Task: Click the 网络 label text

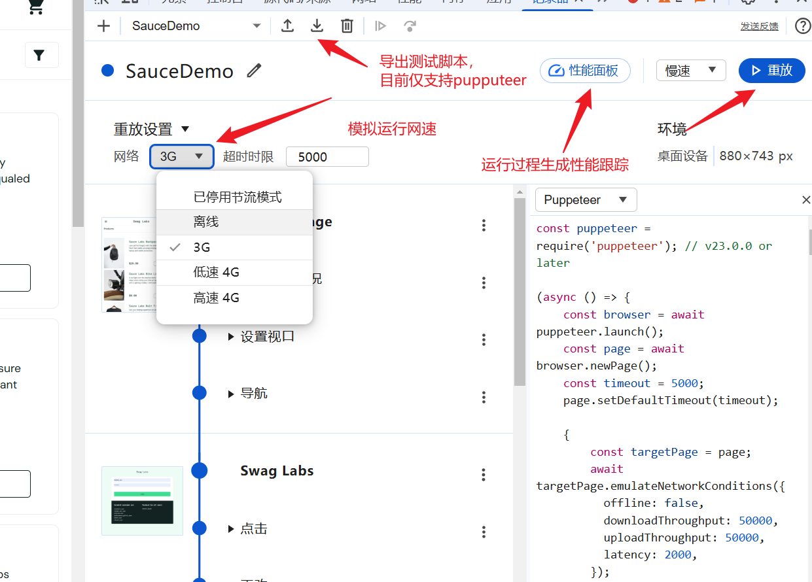Action: 126,156
